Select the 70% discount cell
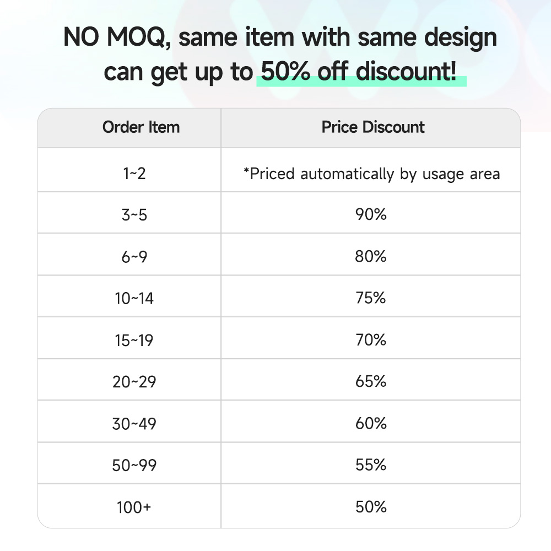 pyautogui.click(x=371, y=341)
